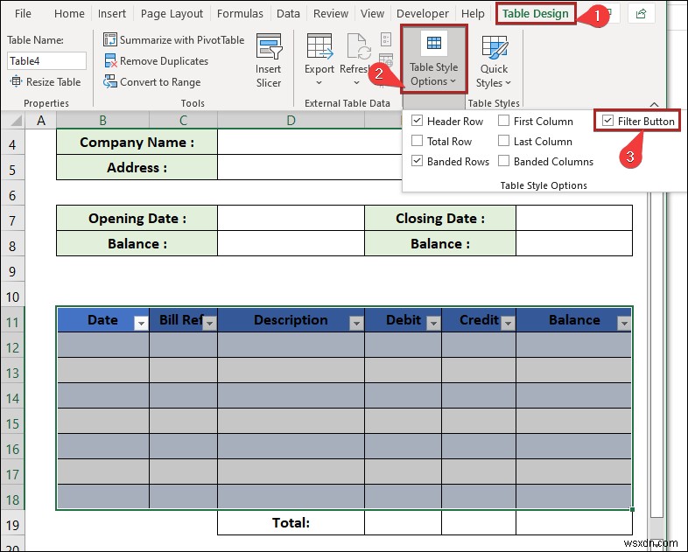Click the Total: cell in row 19
This screenshot has width=688, height=552.
click(x=291, y=522)
